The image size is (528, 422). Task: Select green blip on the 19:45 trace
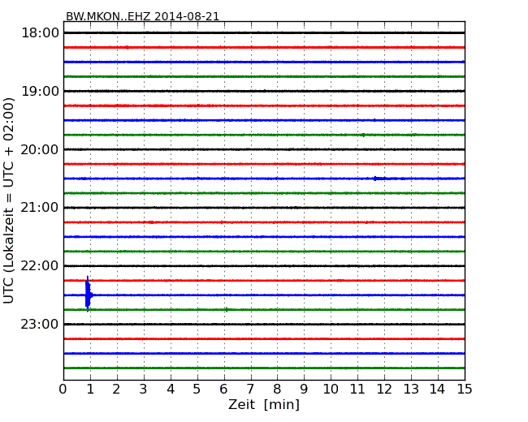(363, 135)
